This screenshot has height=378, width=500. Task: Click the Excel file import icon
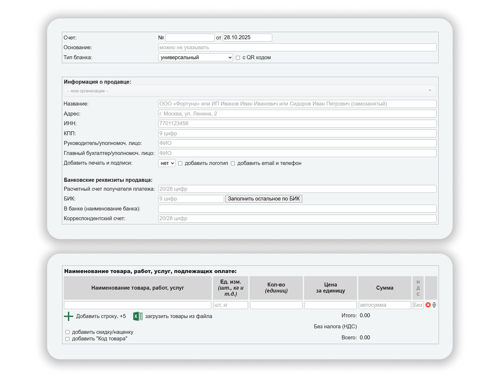pos(138,316)
